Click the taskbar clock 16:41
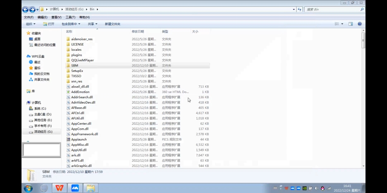Screen dimensions: 387x193 click(x=347, y=186)
